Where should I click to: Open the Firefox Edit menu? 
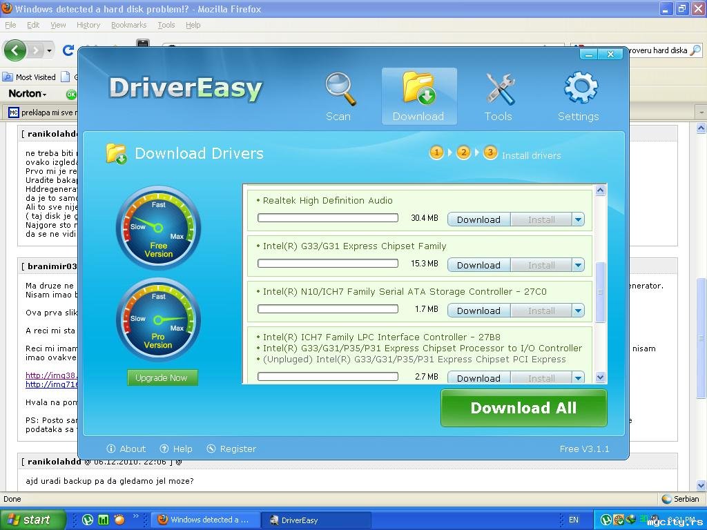click(x=33, y=25)
